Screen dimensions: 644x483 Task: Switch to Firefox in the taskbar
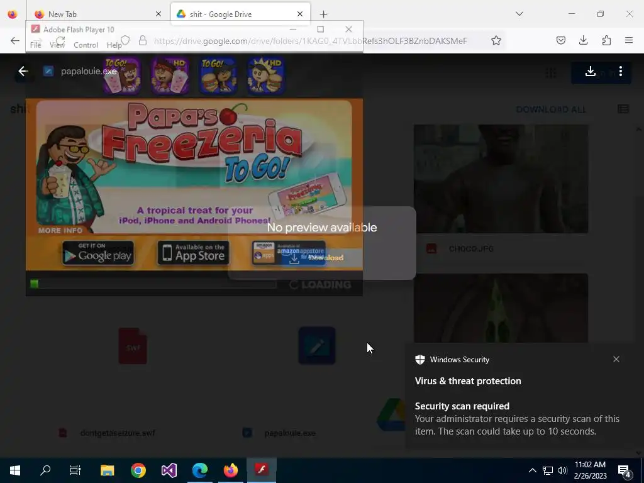click(230, 470)
